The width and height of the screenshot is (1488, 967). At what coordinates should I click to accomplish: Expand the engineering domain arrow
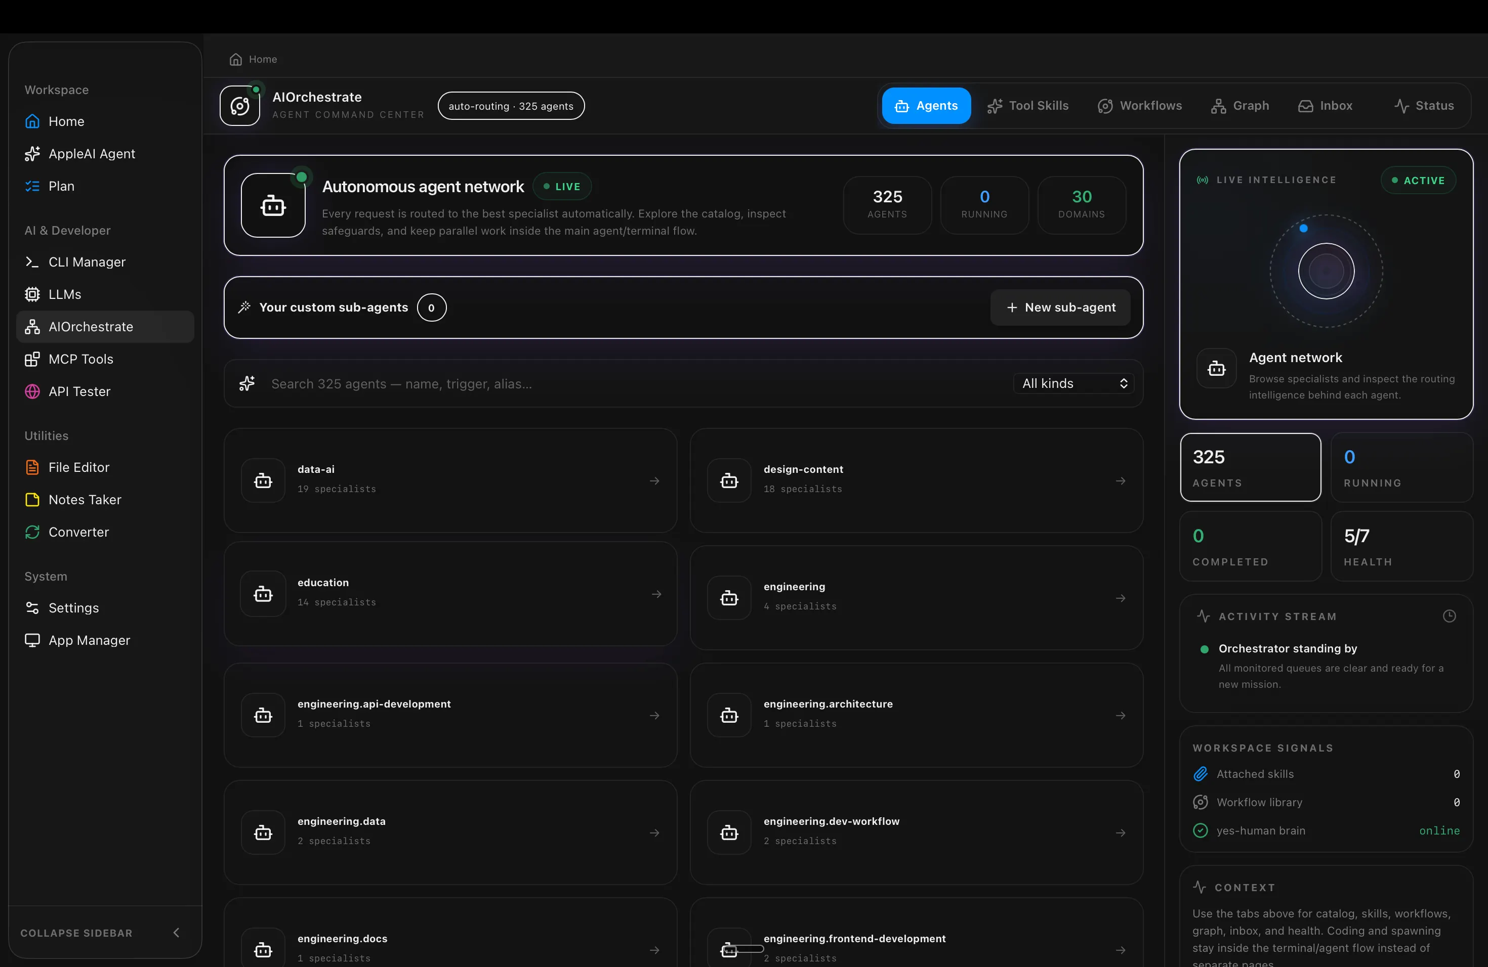click(x=1121, y=598)
